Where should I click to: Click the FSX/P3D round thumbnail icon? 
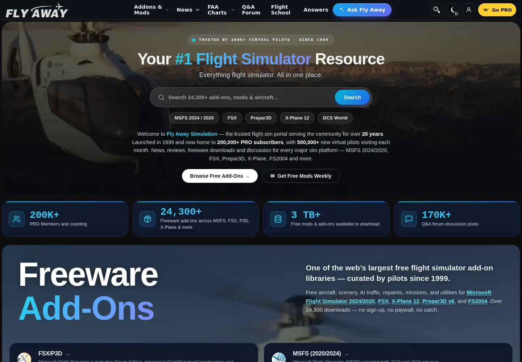point(24,358)
